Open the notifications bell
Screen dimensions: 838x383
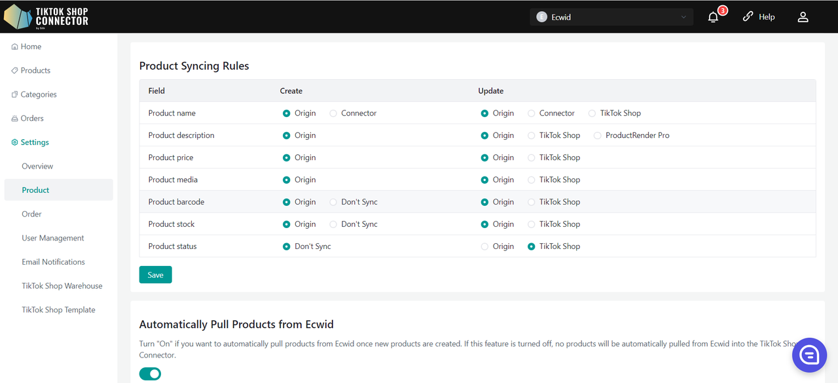point(714,17)
